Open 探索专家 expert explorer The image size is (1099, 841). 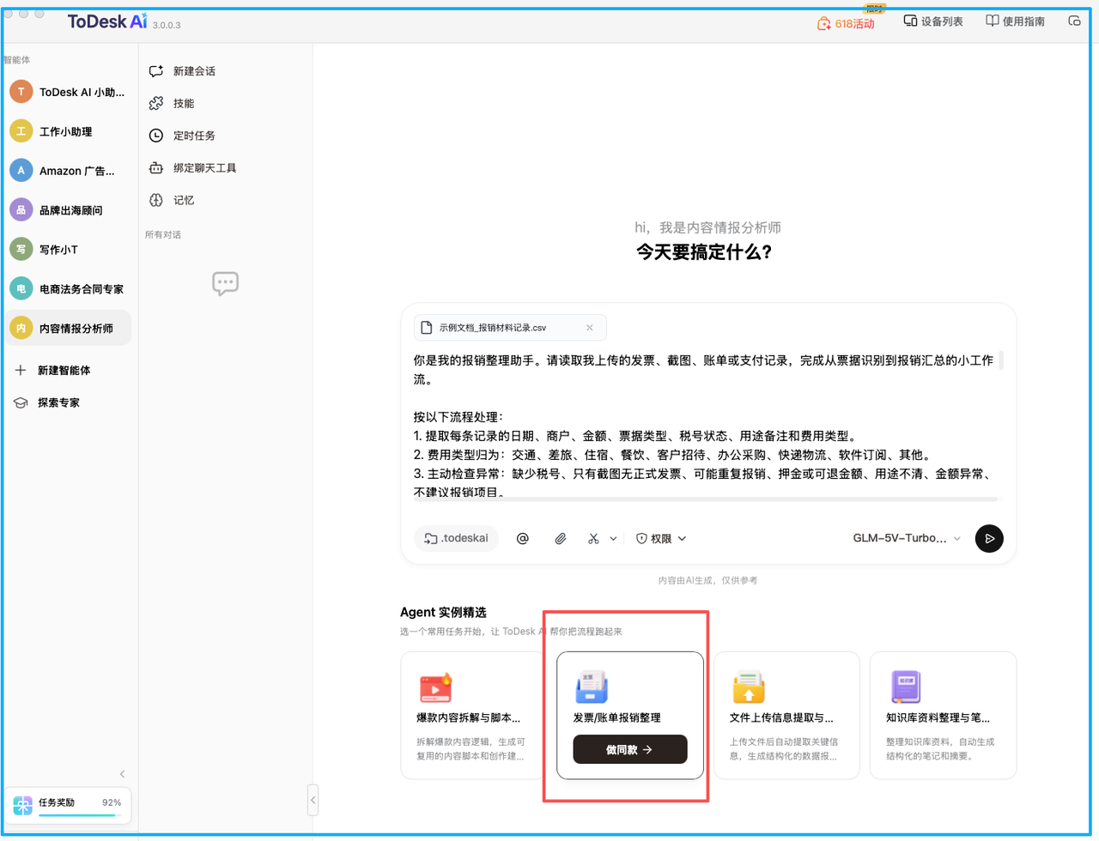[x=47, y=402]
